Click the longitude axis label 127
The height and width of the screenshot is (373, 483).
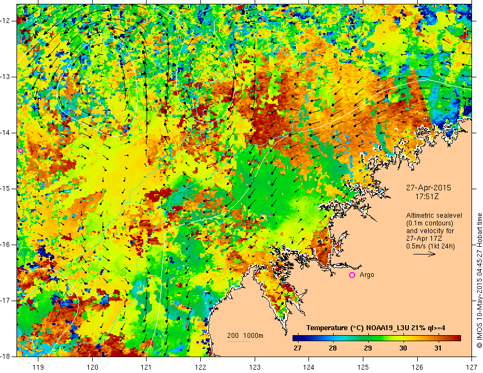point(471,367)
